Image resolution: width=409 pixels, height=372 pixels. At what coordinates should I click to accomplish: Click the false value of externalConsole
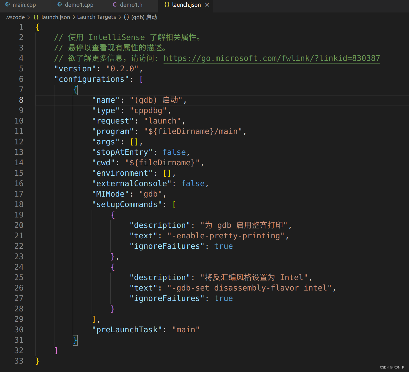click(x=193, y=184)
